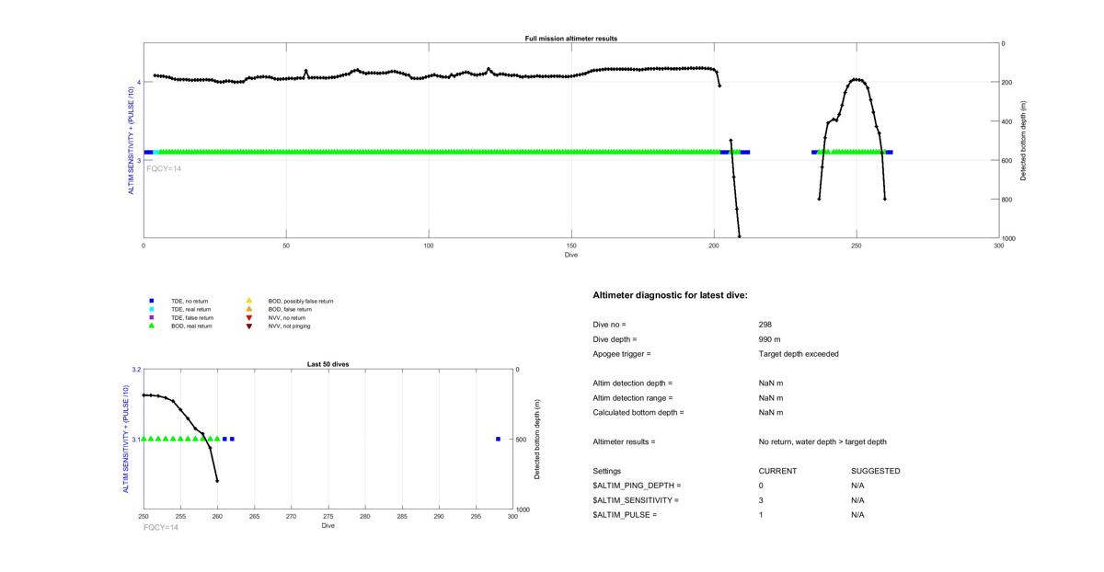This screenshot has width=1104, height=572.
Task: Click the x-axis tick 265 in Last 50 dives
Action: click(254, 517)
